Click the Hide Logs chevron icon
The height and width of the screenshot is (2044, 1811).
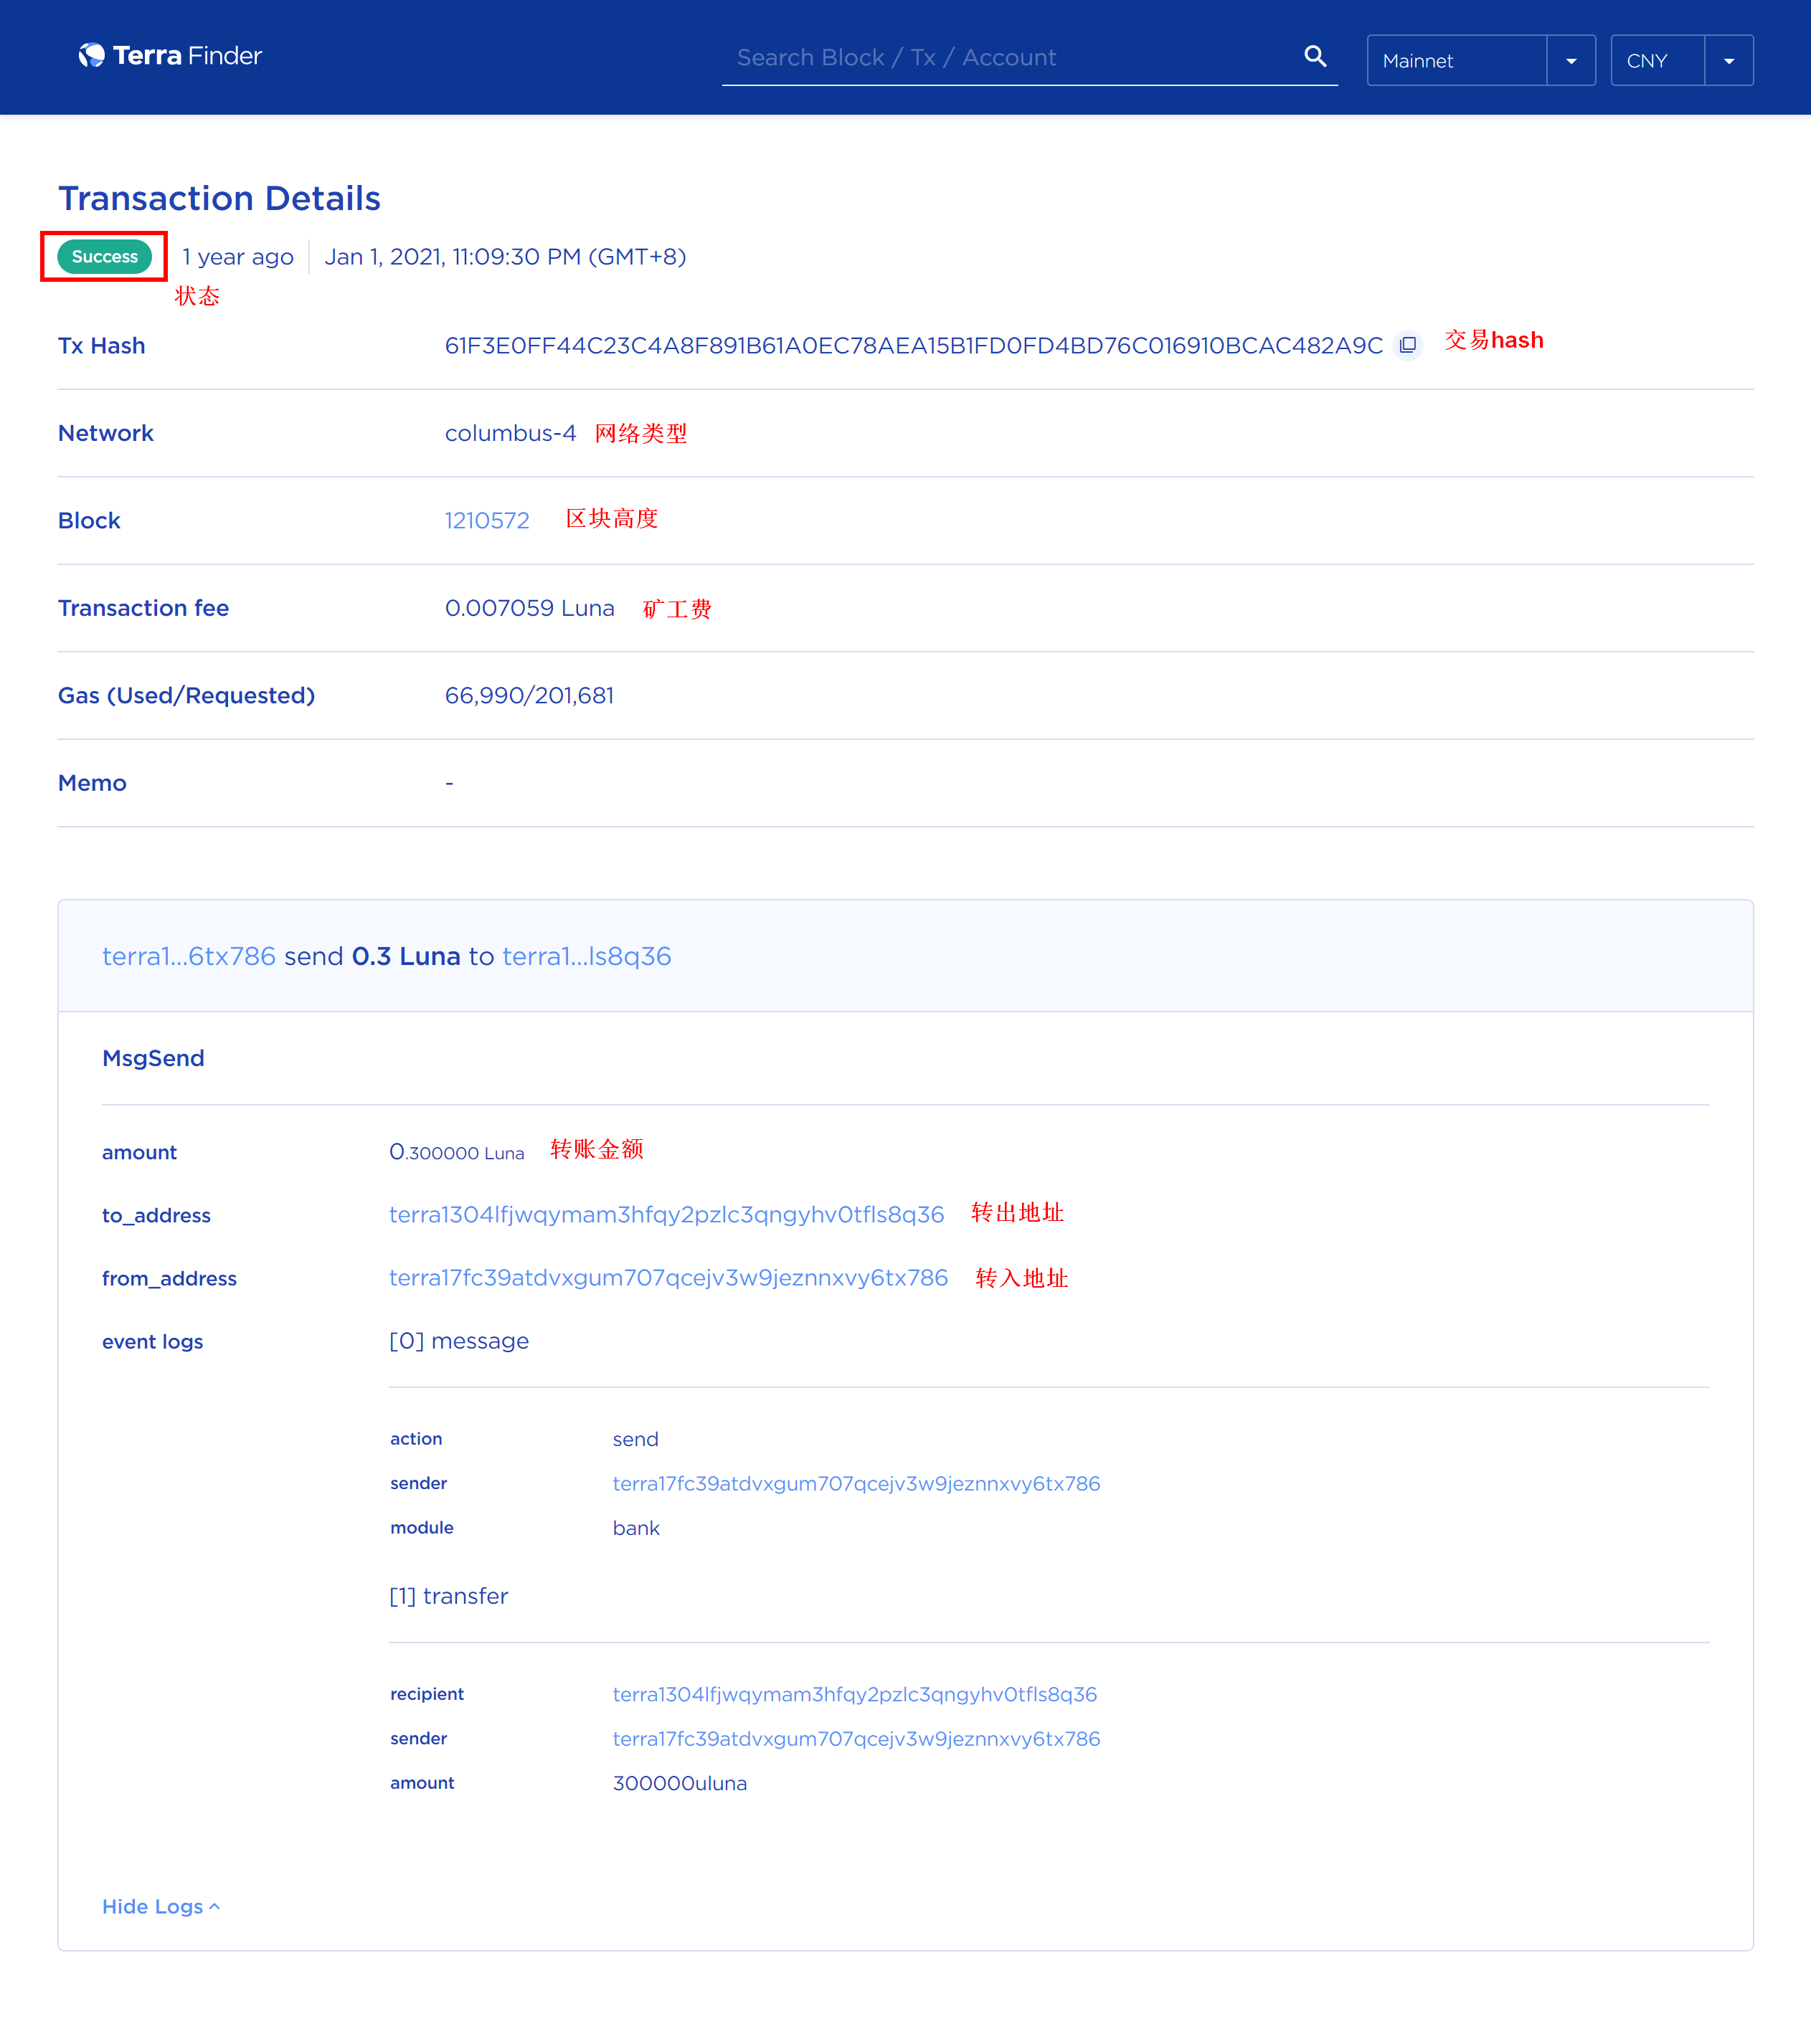tap(214, 1906)
